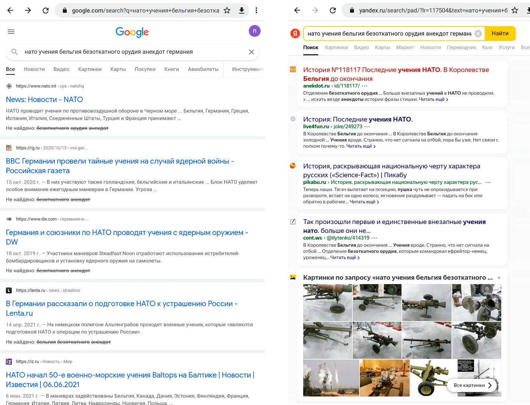Click the pikabu favicon beside third Yandex result
This screenshot has width=530, height=405.
(293, 166)
